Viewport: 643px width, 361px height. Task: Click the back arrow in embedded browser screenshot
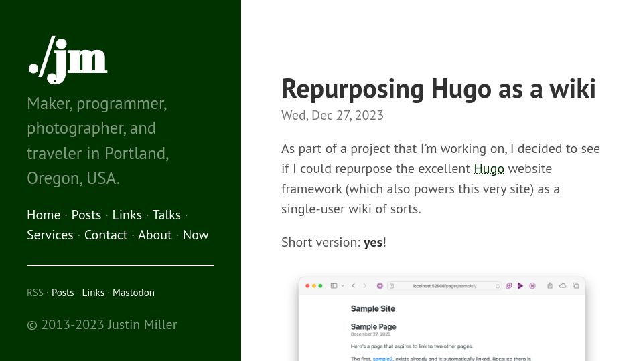354,285
